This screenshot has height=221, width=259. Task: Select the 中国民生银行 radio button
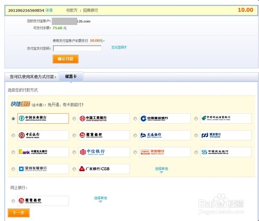pos(196,152)
